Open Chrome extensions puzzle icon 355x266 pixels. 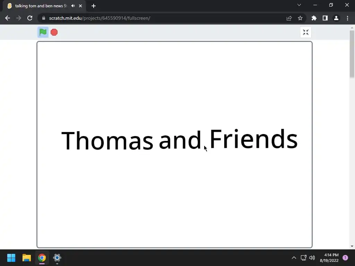click(x=314, y=18)
